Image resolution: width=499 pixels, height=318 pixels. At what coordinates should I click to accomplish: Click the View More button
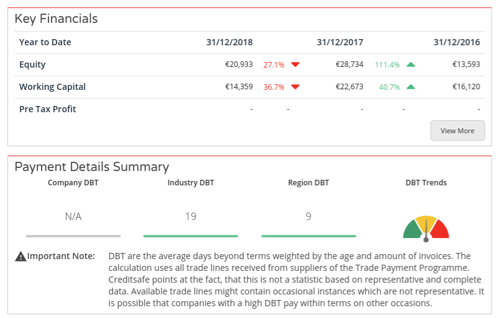click(x=457, y=131)
